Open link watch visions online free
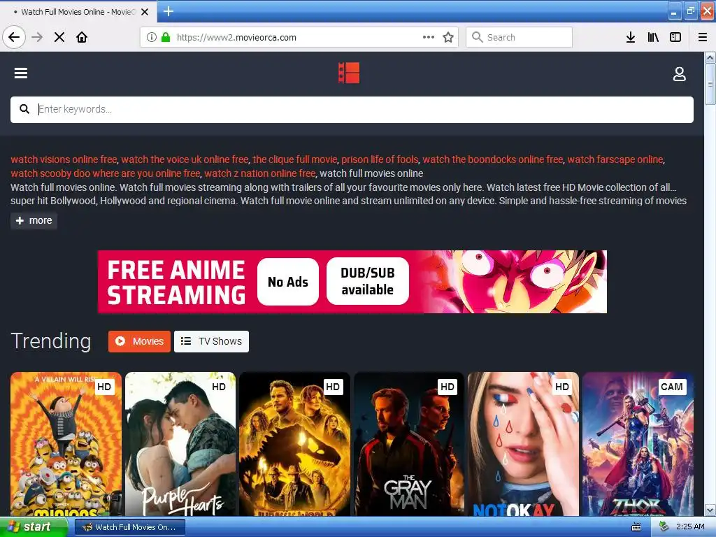The width and height of the screenshot is (716, 537). pos(64,159)
